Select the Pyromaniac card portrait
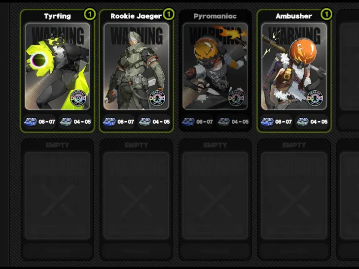This screenshot has height=269, width=359. click(215, 67)
